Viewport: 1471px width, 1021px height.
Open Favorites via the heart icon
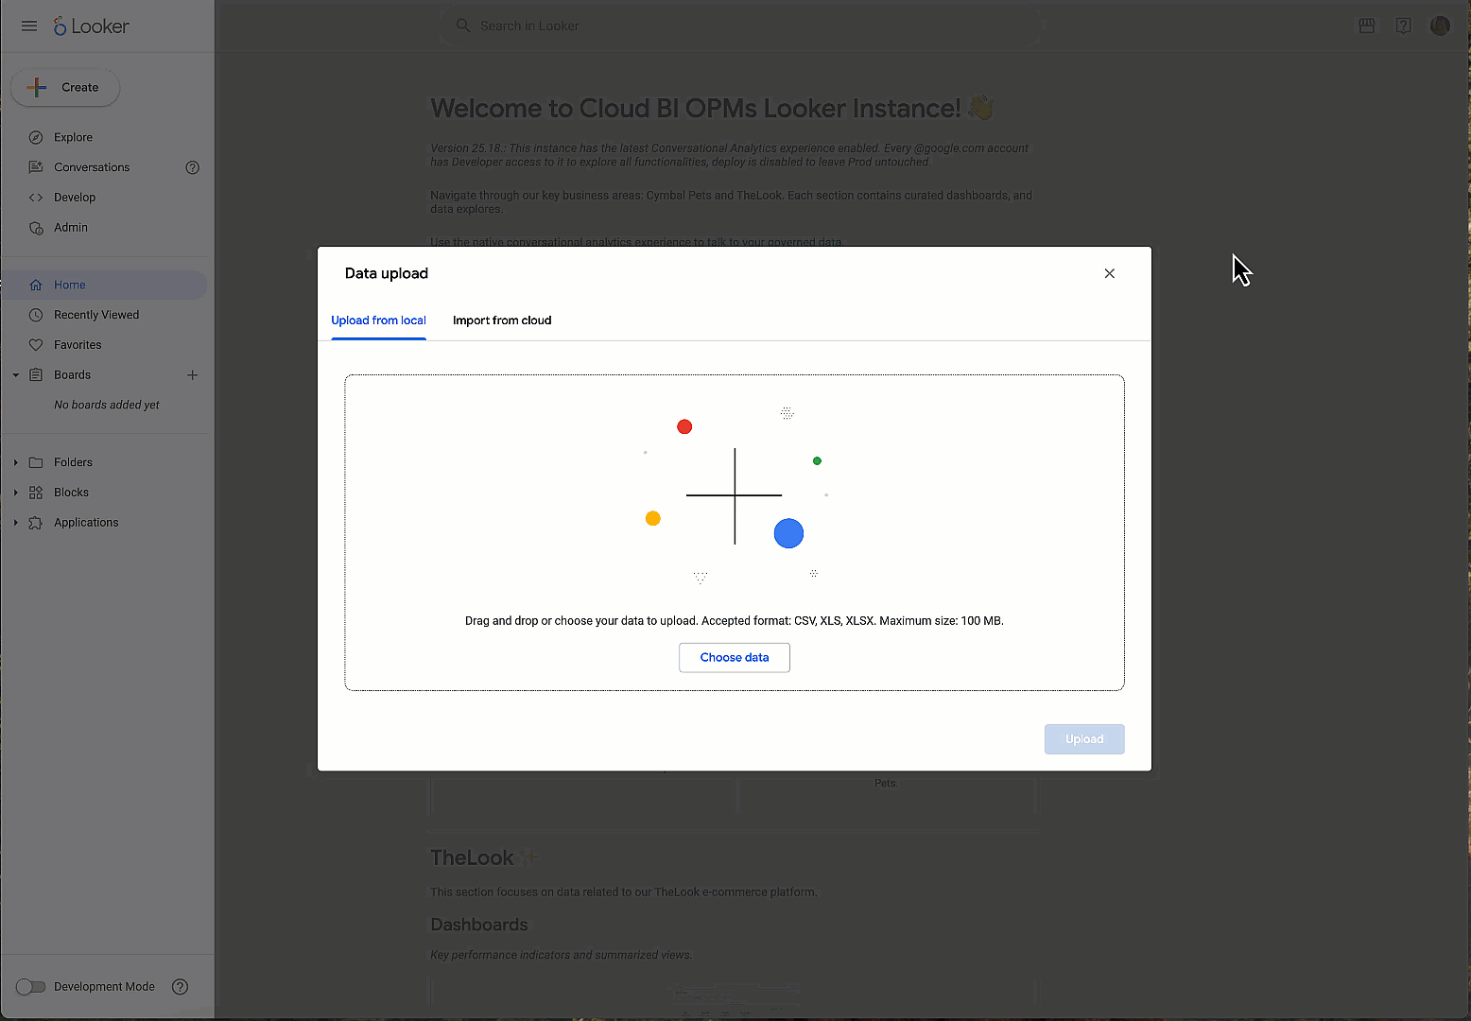35,344
